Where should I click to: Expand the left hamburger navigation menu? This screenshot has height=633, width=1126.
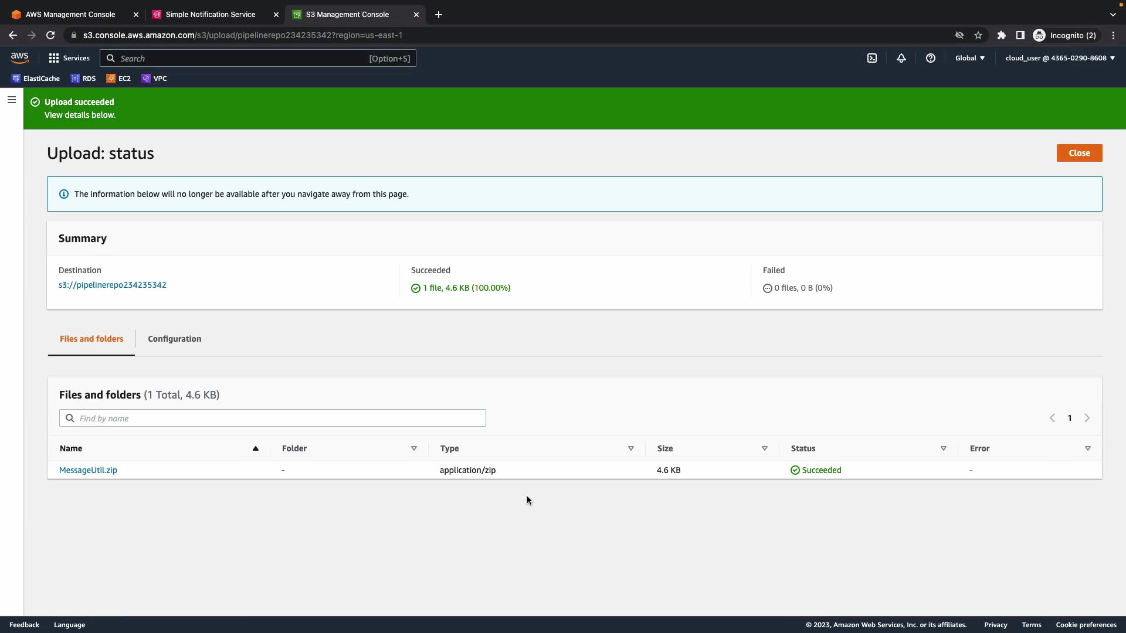click(11, 100)
